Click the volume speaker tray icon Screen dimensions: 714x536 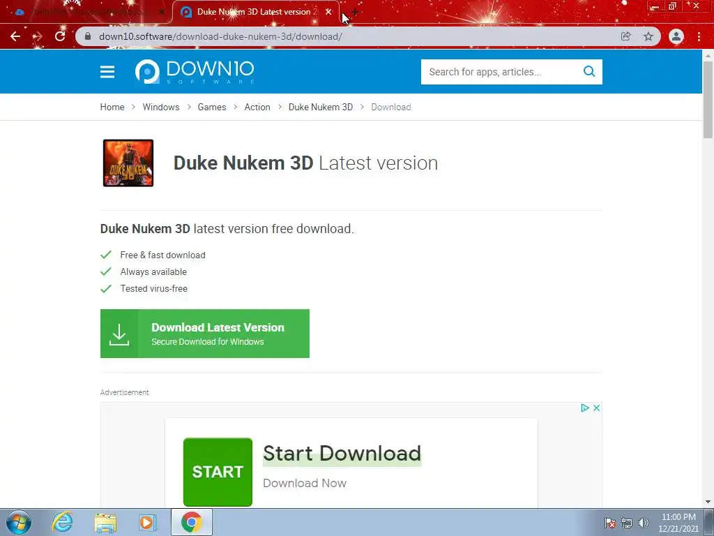pyautogui.click(x=643, y=523)
